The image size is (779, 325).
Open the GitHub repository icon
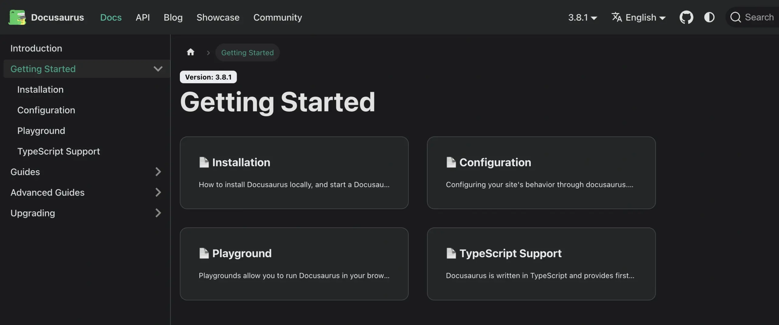tap(686, 17)
